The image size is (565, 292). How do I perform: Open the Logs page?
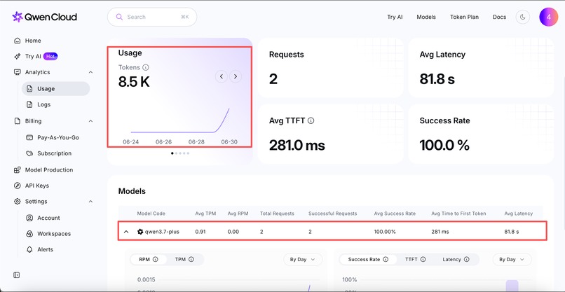click(x=43, y=104)
